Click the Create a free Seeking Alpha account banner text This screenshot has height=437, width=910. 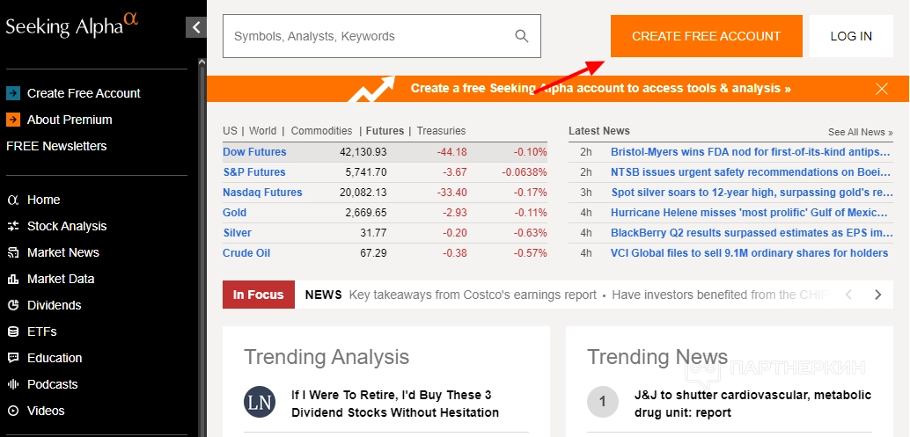(601, 89)
